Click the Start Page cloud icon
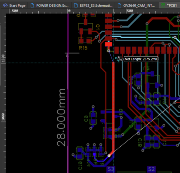This screenshot has height=173, width=180. tap(5, 6)
